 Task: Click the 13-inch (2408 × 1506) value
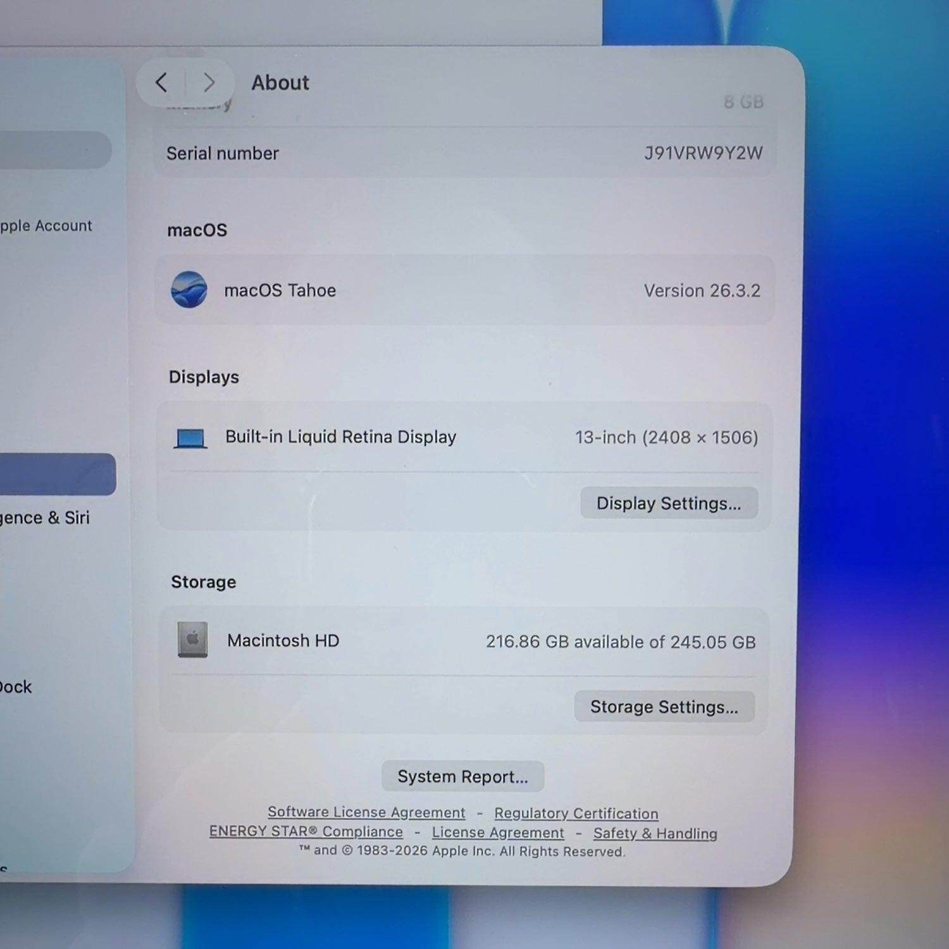[666, 438]
